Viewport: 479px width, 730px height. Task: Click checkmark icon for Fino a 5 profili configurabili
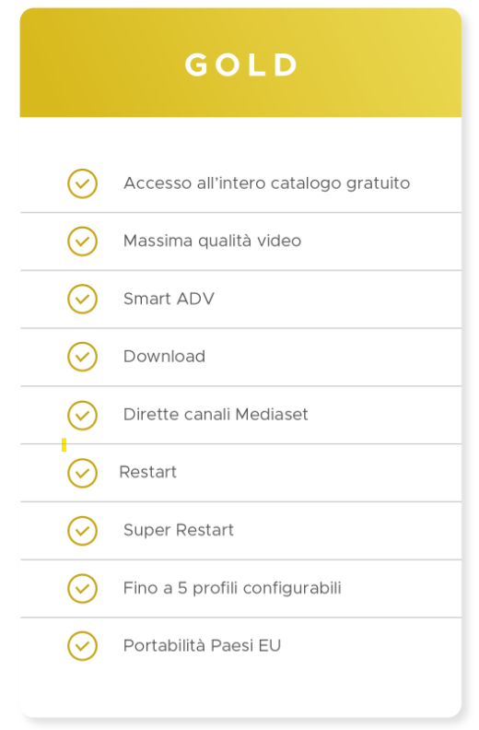(x=82, y=588)
